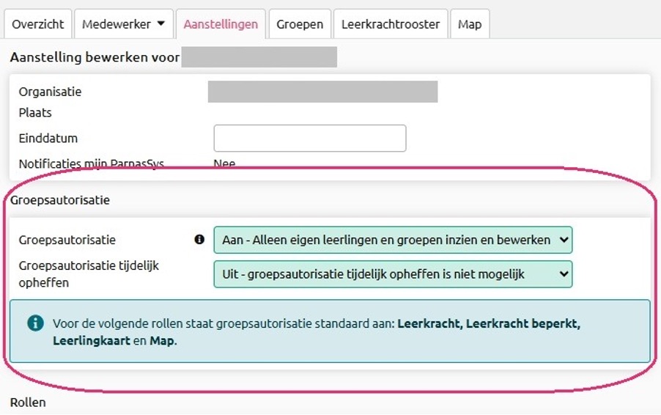This screenshot has height=415, width=661.
Task: Open the Leerkrachtrooster tab
Action: (x=391, y=24)
